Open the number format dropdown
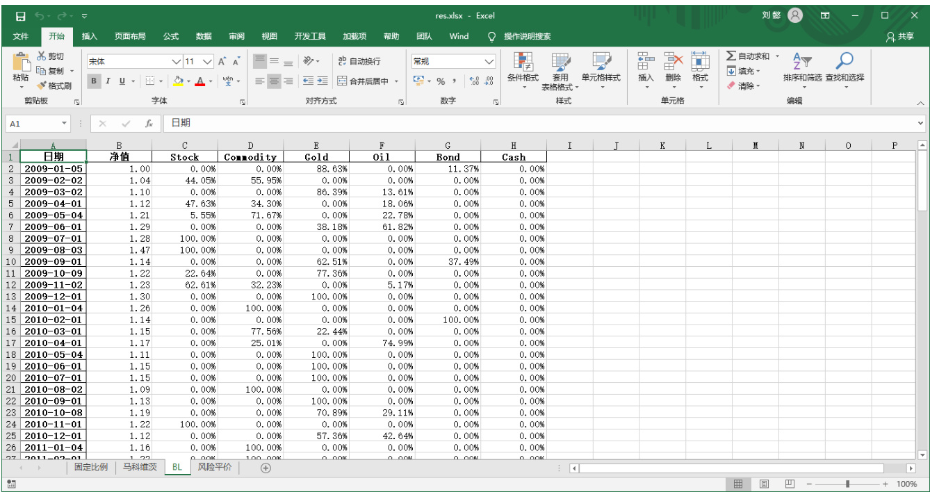Image resolution: width=930 pixels, height=492 pixels. [x=489, y=61]
